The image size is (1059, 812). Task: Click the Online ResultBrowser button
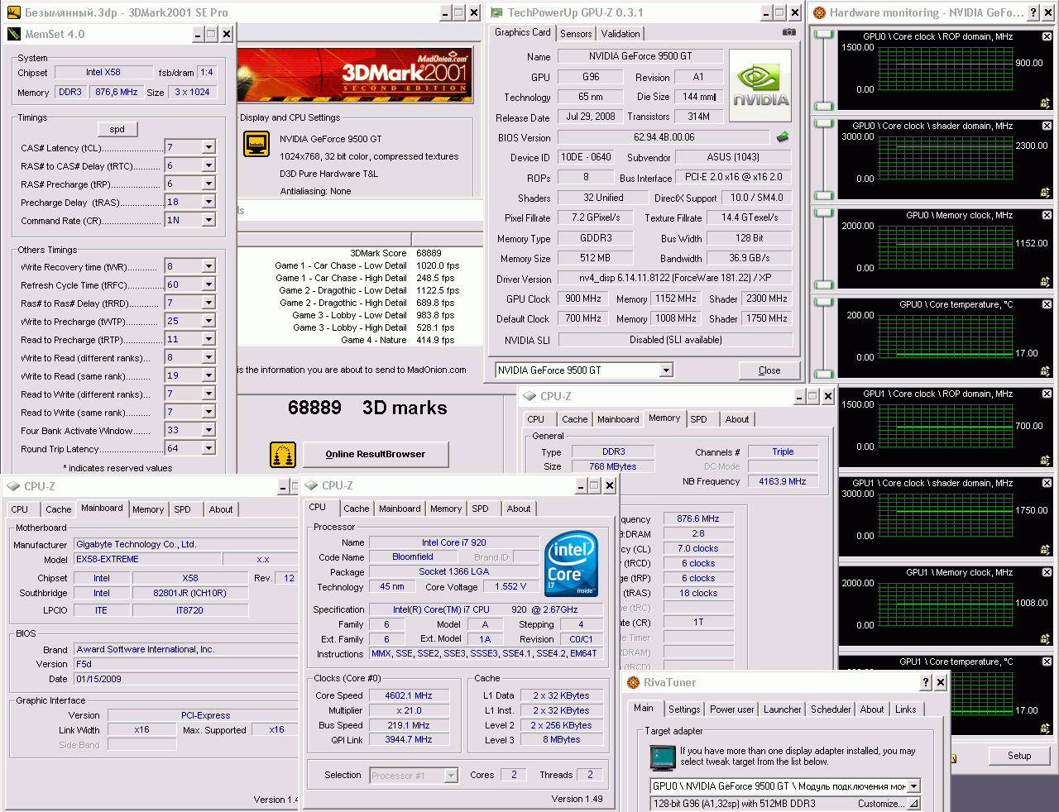click(376, 454)
